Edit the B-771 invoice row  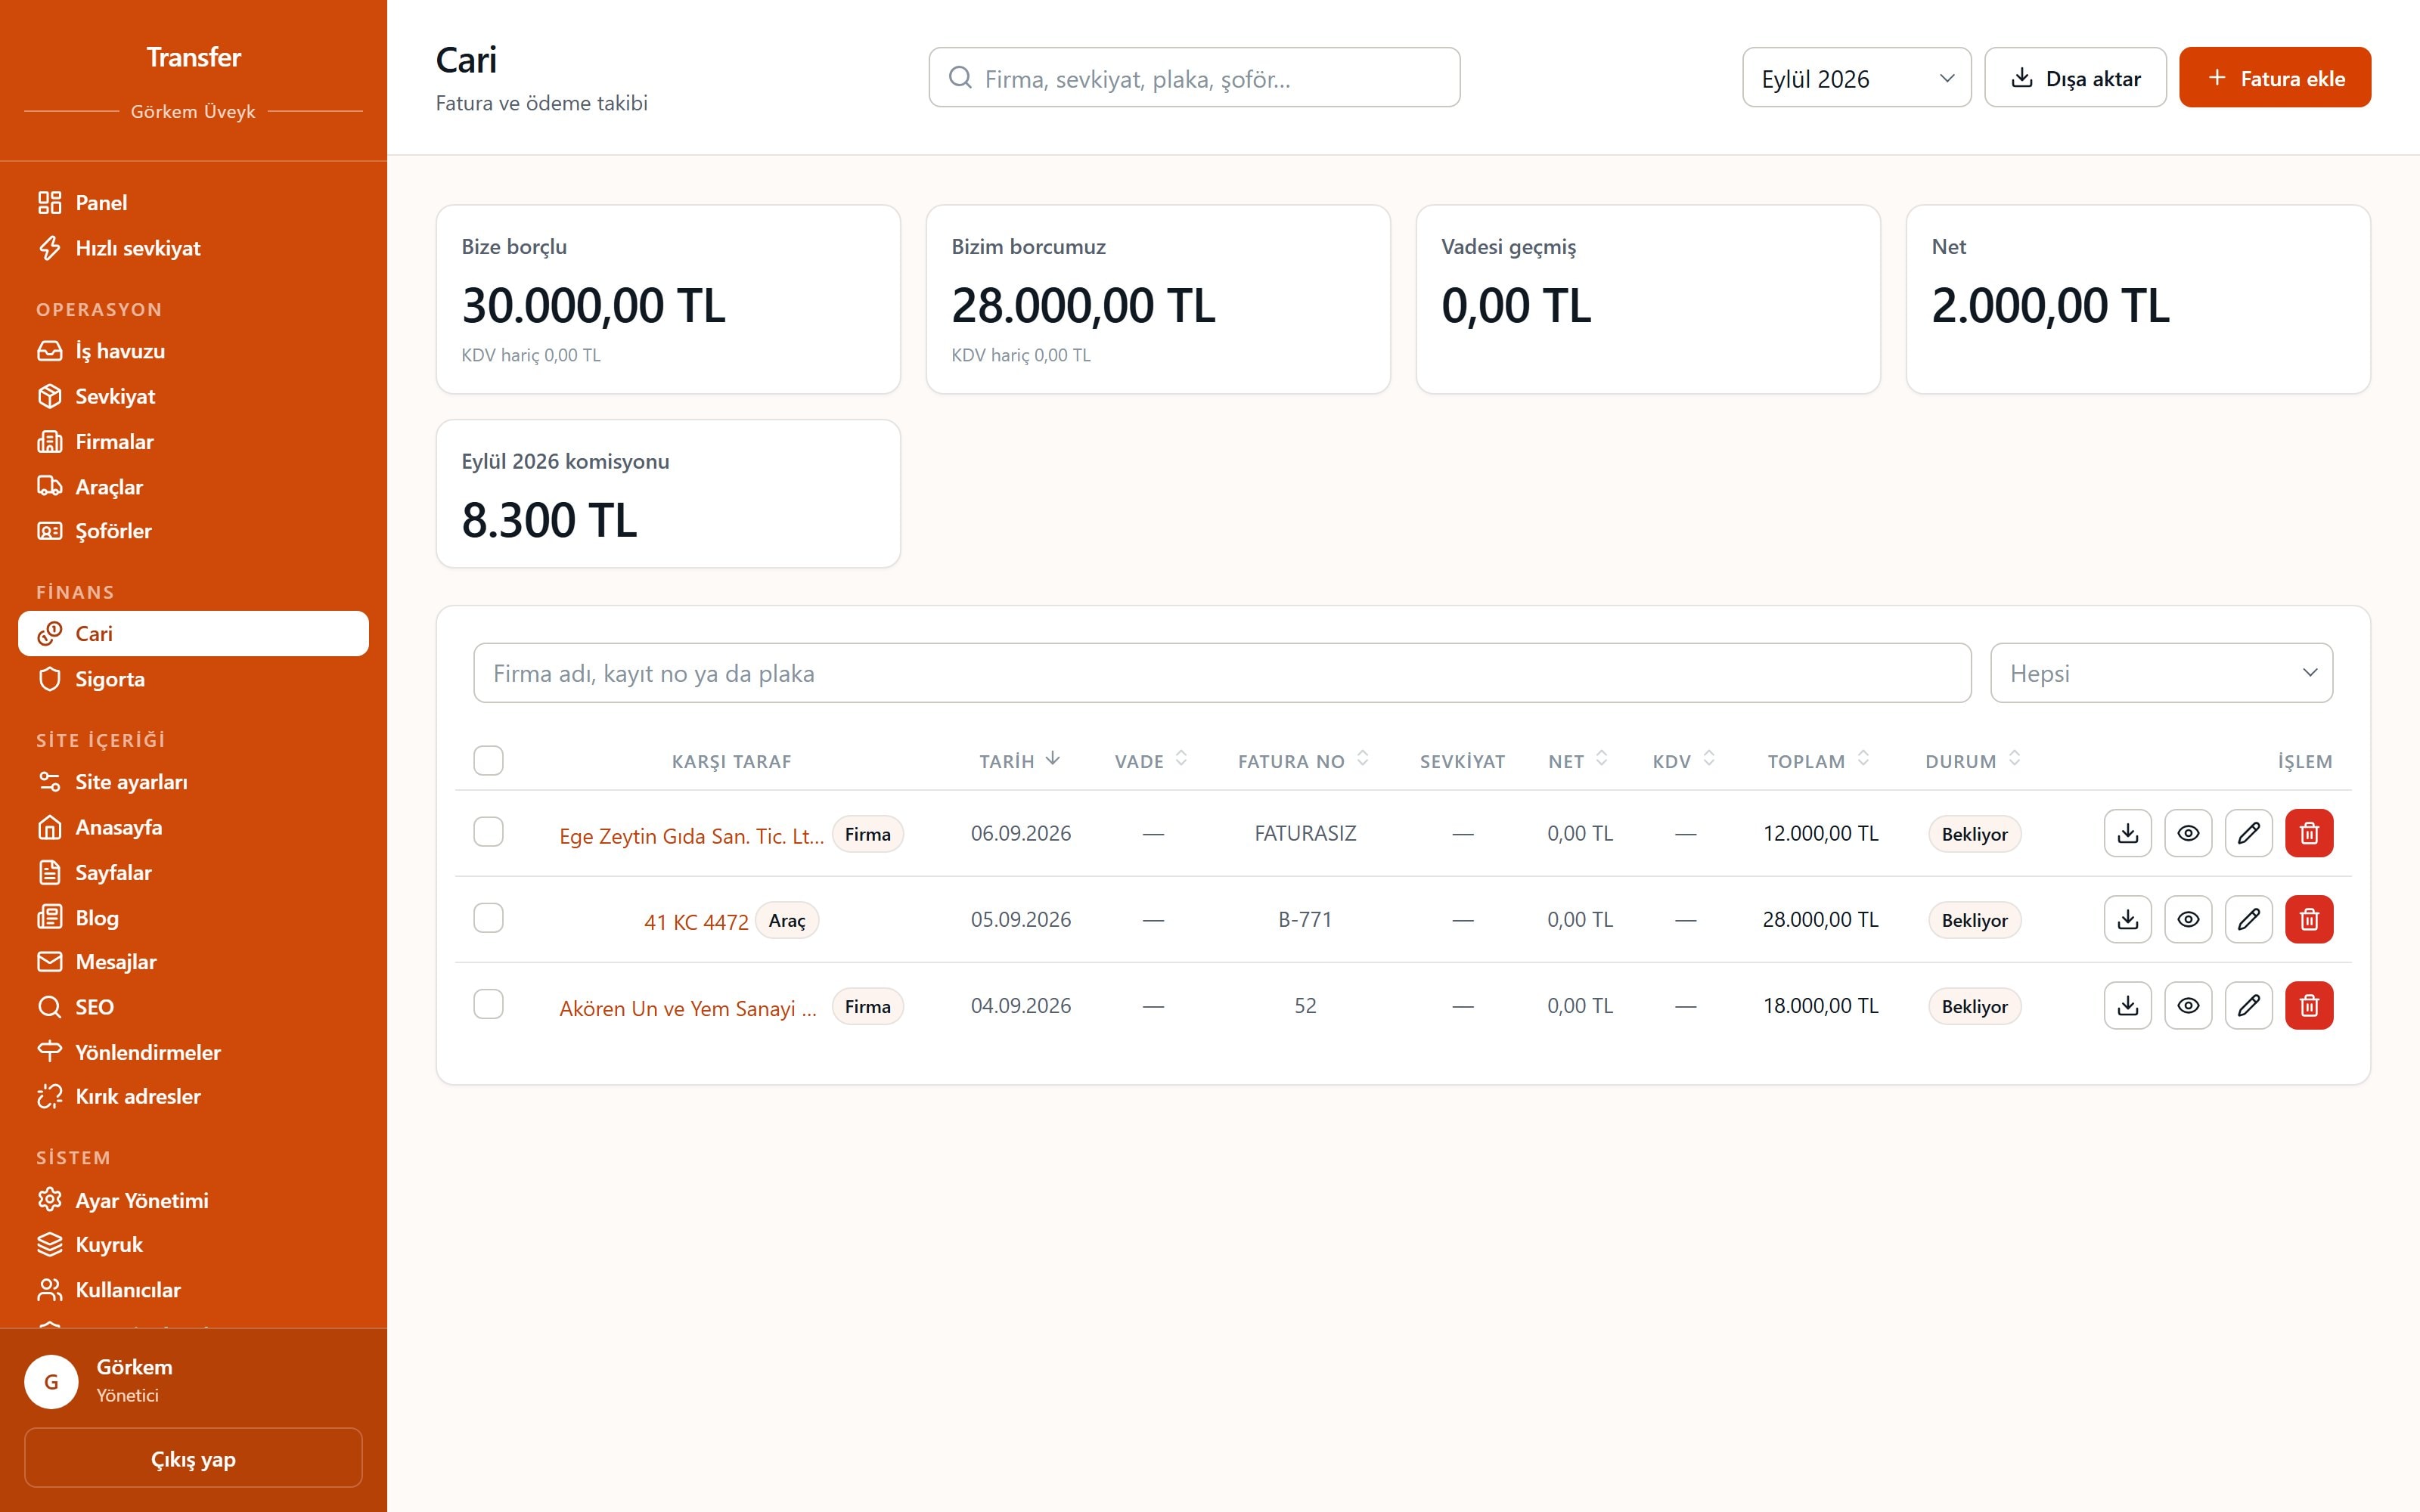(x=2248, y=919)
